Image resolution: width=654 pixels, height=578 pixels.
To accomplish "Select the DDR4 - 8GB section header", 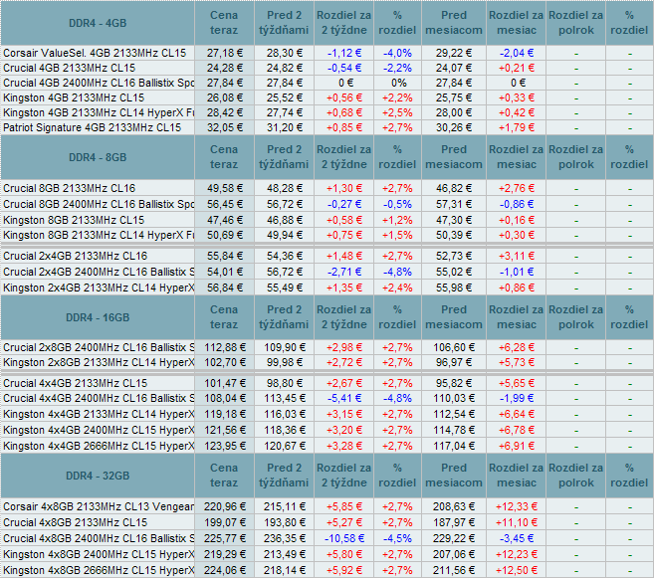I will (98, 157).
